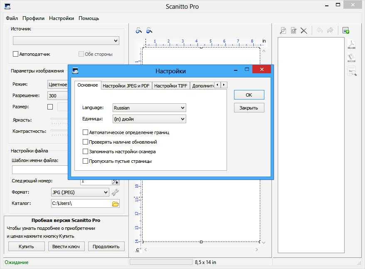
Task: Check the Автоподатчик checkbox
Action: [x=16, y=54]
